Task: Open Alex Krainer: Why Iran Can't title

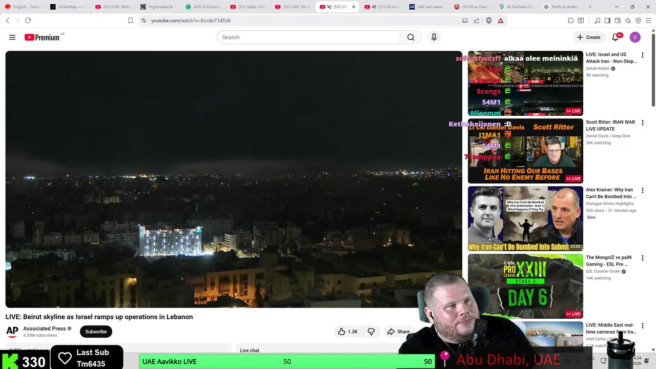Action: (x=611, y=193)
